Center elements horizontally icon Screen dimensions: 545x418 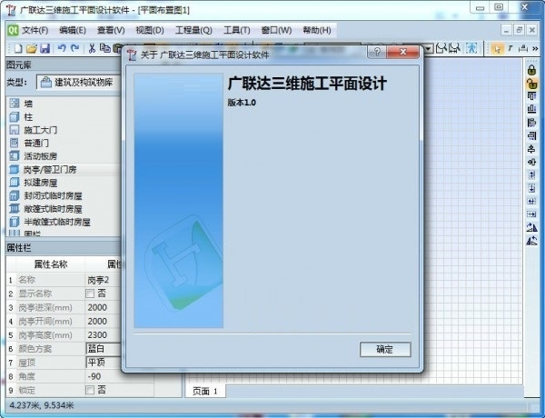[531, 149]
